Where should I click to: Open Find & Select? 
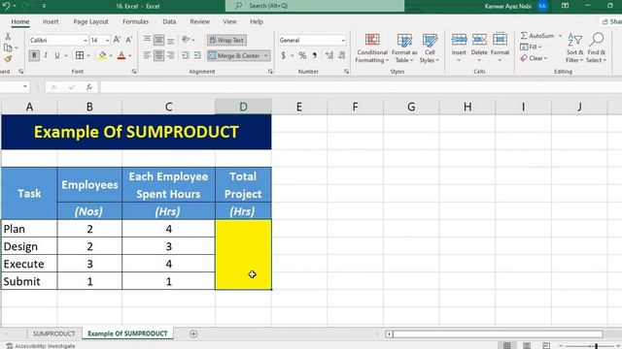(x=597, y=48)
